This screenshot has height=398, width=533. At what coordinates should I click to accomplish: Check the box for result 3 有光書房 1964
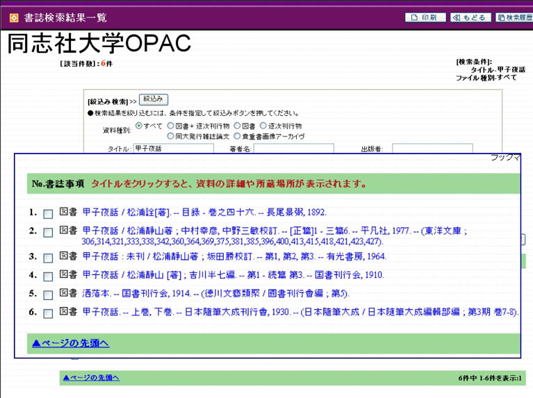click(48, 258)
